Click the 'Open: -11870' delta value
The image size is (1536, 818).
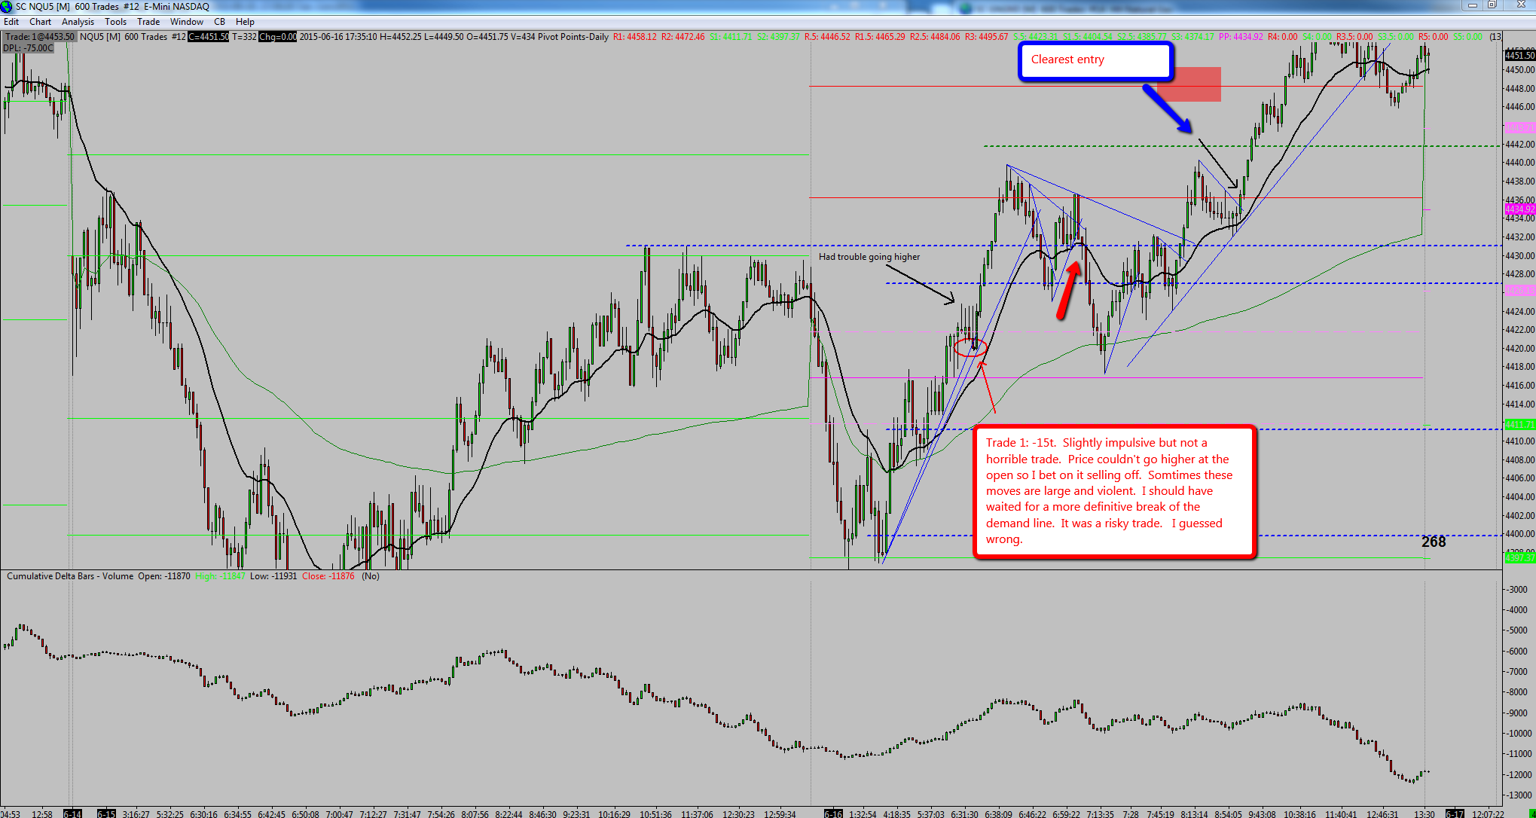tap(164, 576)
